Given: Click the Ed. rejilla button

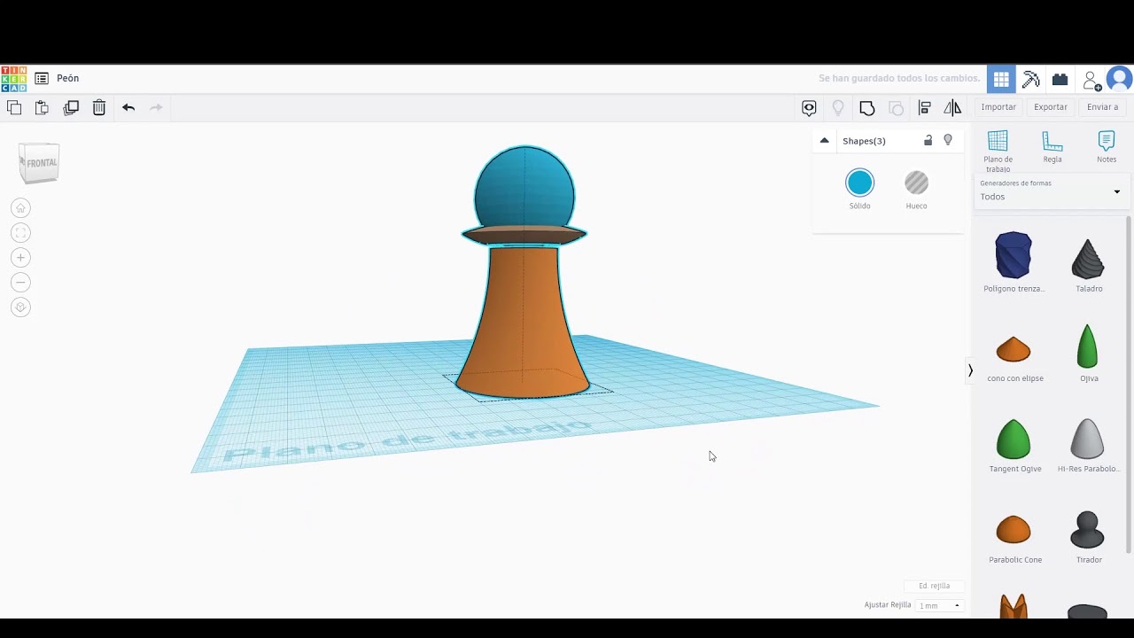Looking at the screenshot, I should (934, 586).
